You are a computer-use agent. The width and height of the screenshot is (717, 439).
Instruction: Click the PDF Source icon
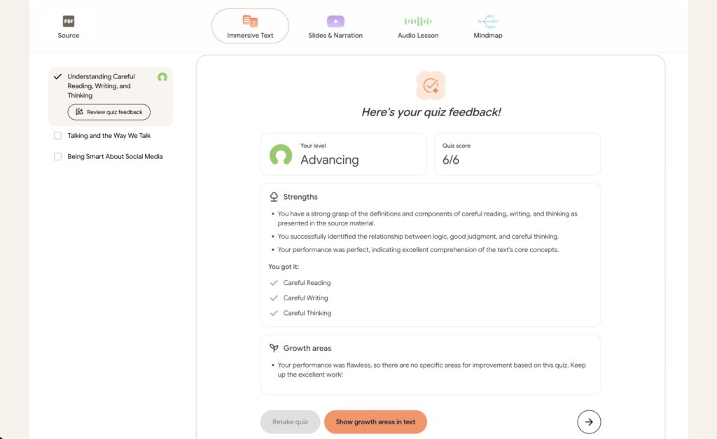point(69,22)
